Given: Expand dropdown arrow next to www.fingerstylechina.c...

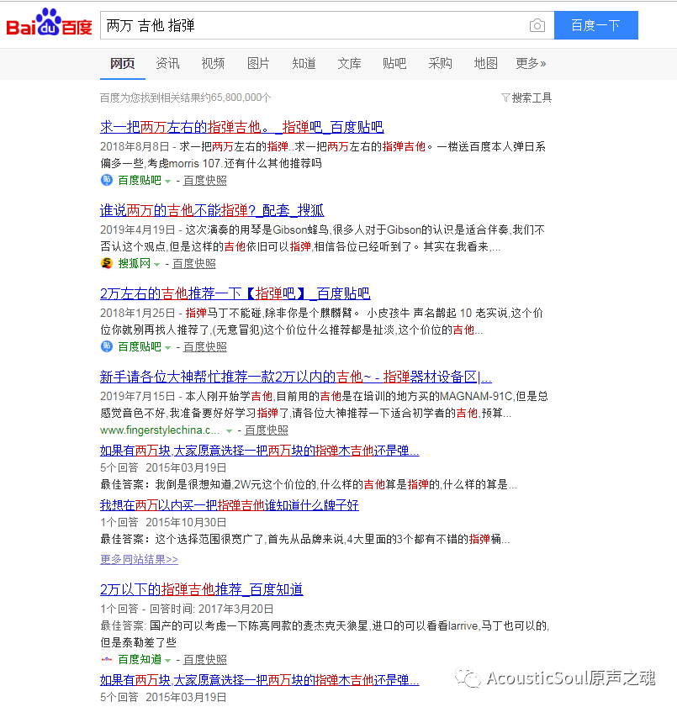Looking at the screenshot, I should [x=229, y=431].
